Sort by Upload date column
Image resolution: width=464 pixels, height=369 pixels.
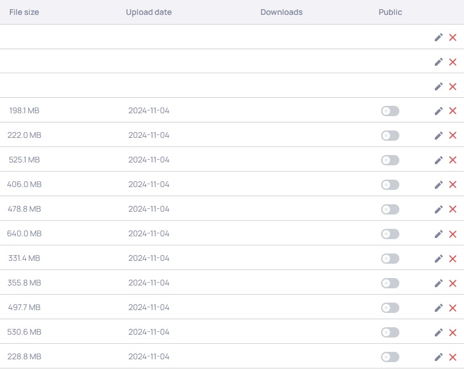(149, 12)
